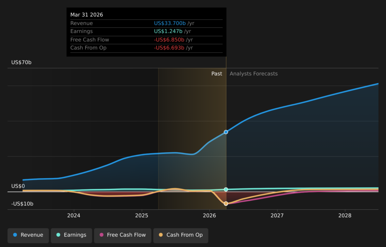Select the orange Cash From Op data marker

click(x=226, y=204)
